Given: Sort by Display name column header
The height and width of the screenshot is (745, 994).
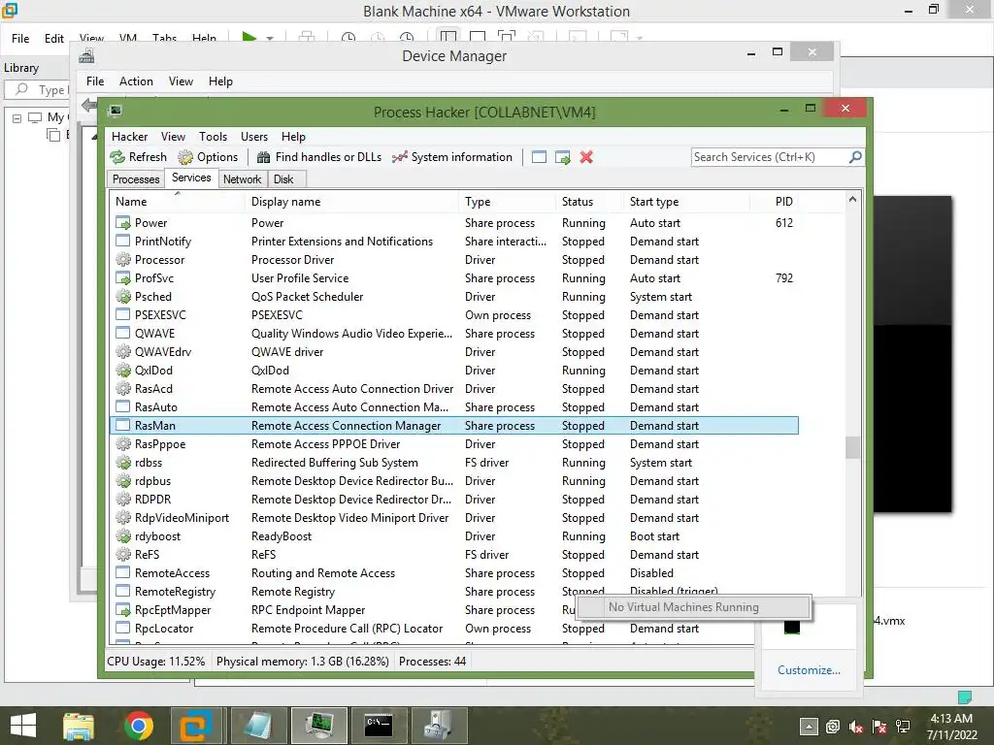Looking at the screenshot, I should click(351, 202).
